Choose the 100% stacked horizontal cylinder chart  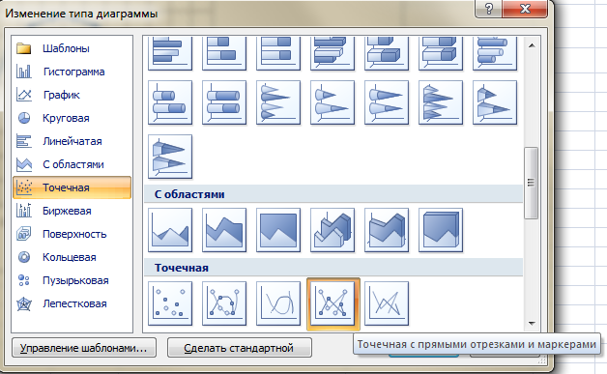224,102
